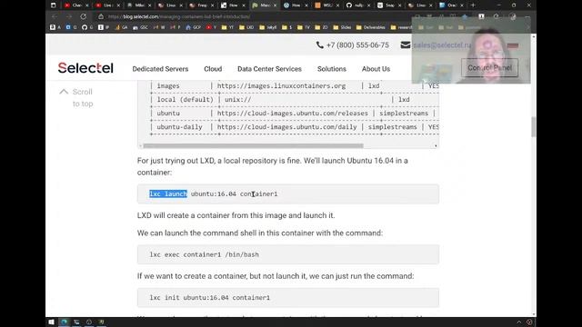582x327 pixels.
Task: Click the phone icon beside +7 (800) 555-06-75
Action: pyautogui.click(x=319, y=45)
